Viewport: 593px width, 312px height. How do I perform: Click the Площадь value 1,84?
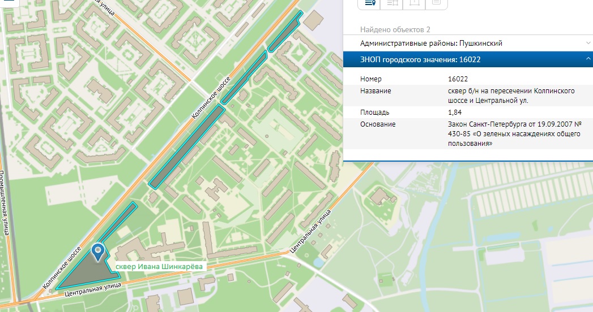(x=454, y=112)
